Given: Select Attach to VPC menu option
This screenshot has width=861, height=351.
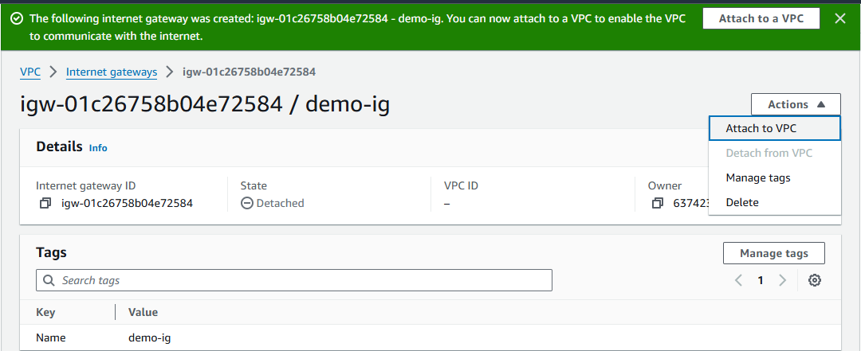Looking at the screenshot, I should 775,128.
